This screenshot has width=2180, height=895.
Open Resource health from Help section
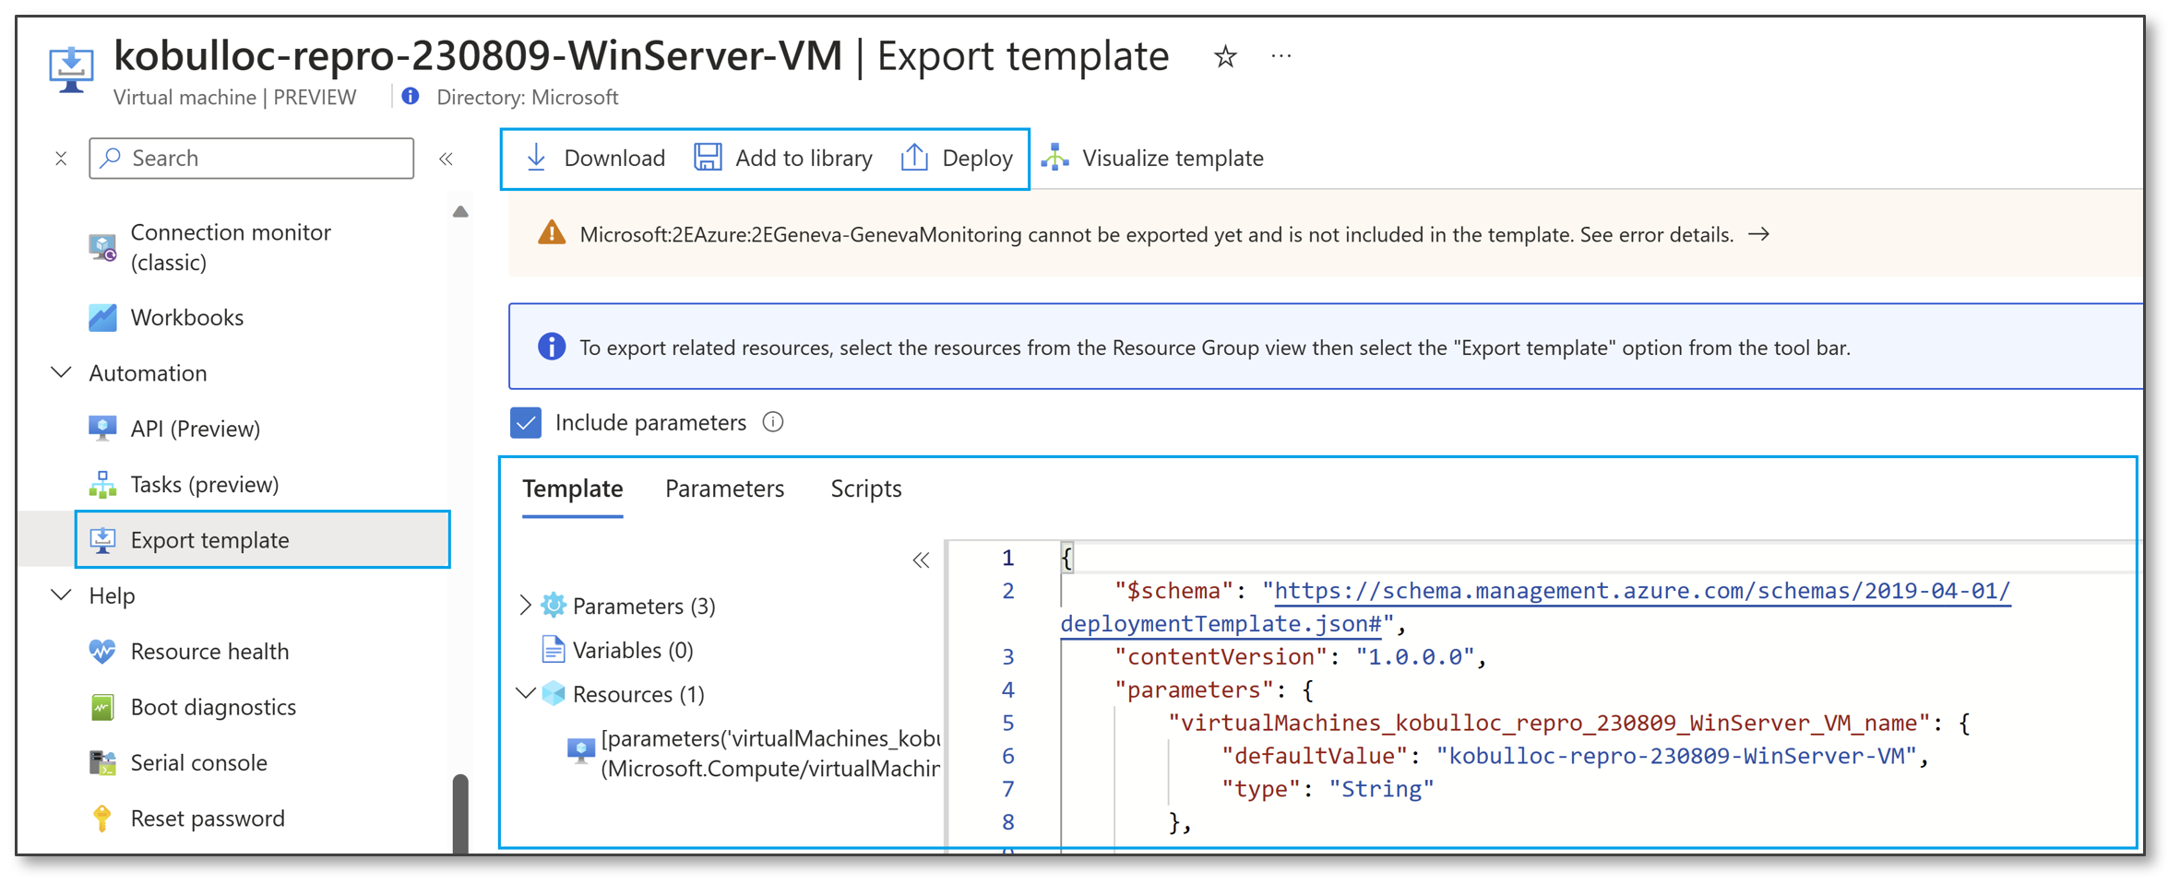[209, 651]
